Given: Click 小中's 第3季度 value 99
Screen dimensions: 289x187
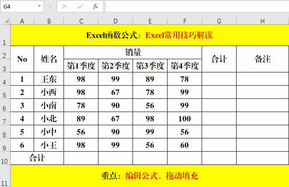Looking at the screenshot, I should [x=150, y=132].
